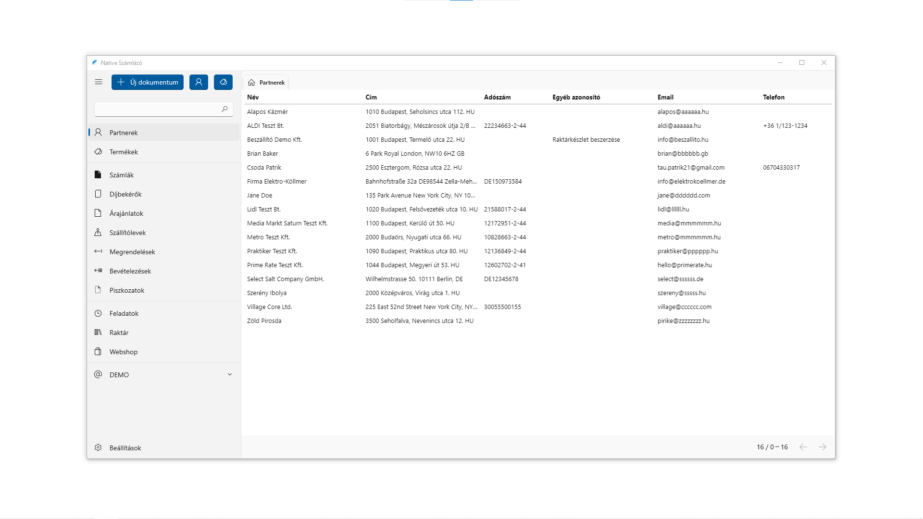Image resolution: width=923 pixels, height=519 pixels.
Task: Go to next page with the right arrow
Action: pos(823,447)
